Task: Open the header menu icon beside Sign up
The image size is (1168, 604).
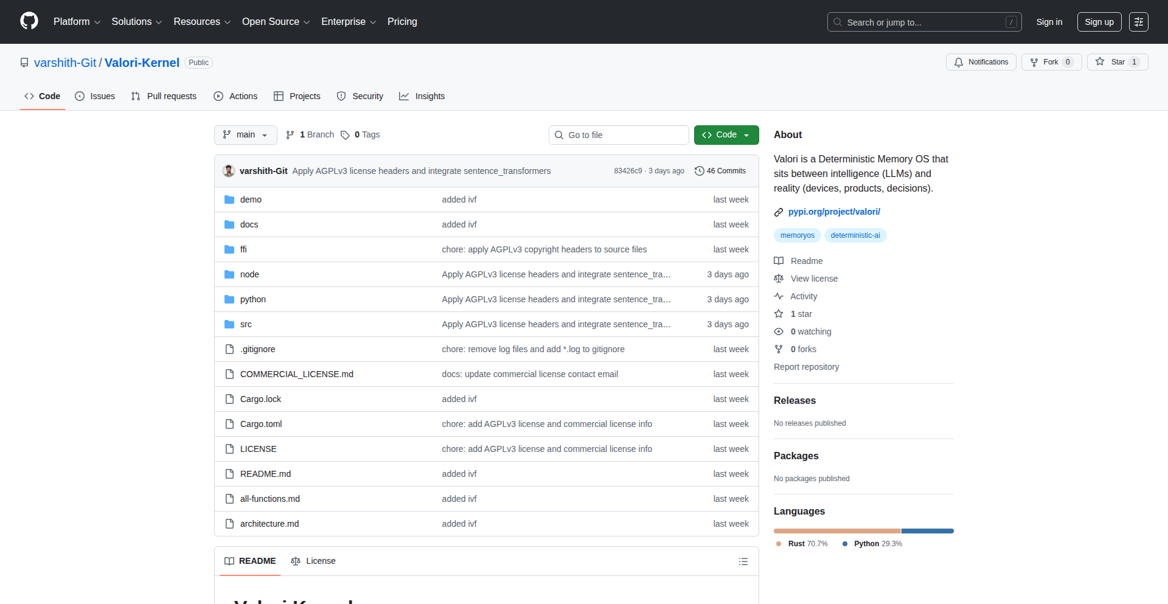Action: pos(1138,22)
